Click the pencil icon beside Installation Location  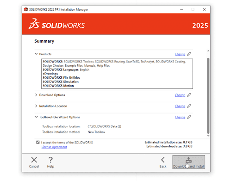[x=189, y=106]
